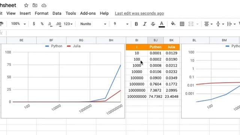Select the cell with 2.0995

pyautogui.click(x=171, y=90)
